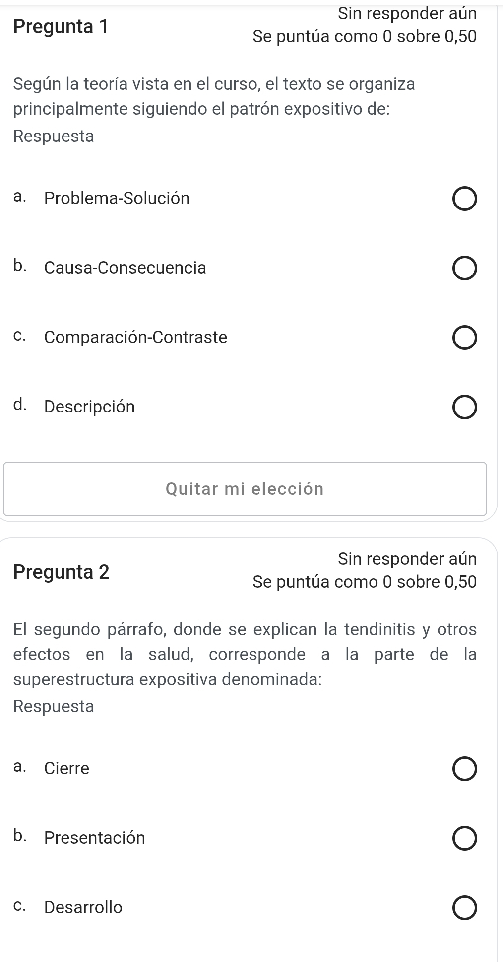The image size is (503, 962).
Task: Pick the Descripción radio button
Action: click(465, 408)
